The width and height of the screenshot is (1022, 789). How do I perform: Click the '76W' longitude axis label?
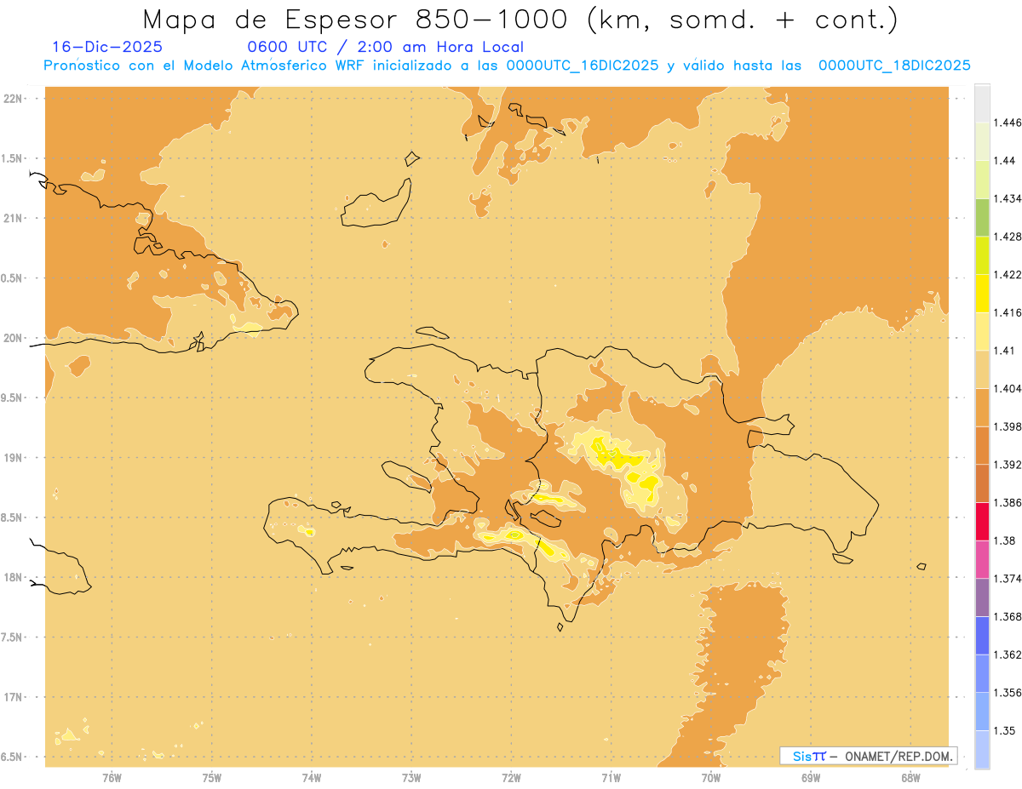(112, 777)
